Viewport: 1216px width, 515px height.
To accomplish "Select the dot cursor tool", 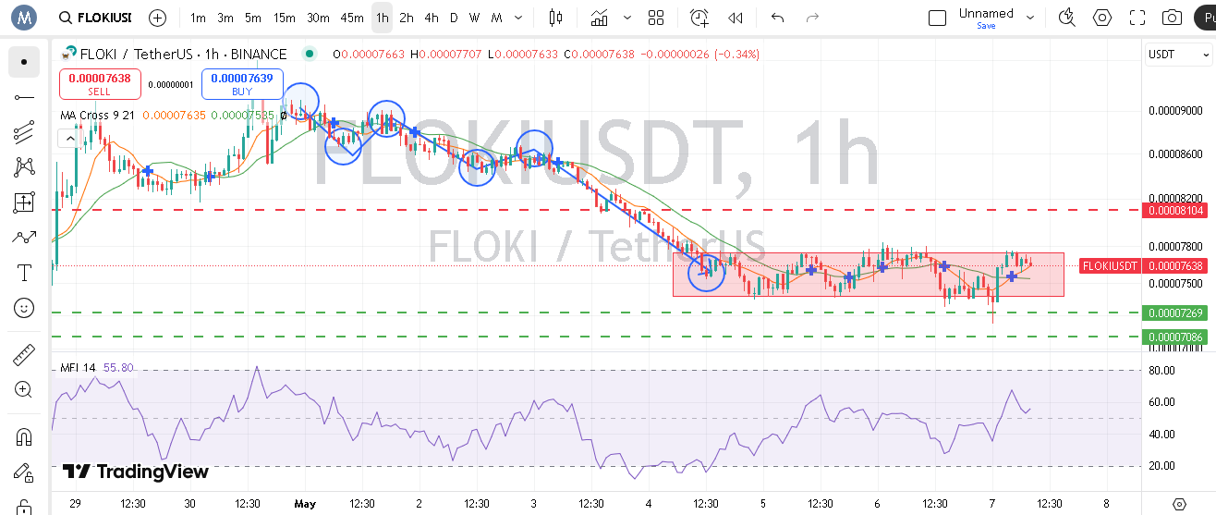I will 24,62.
